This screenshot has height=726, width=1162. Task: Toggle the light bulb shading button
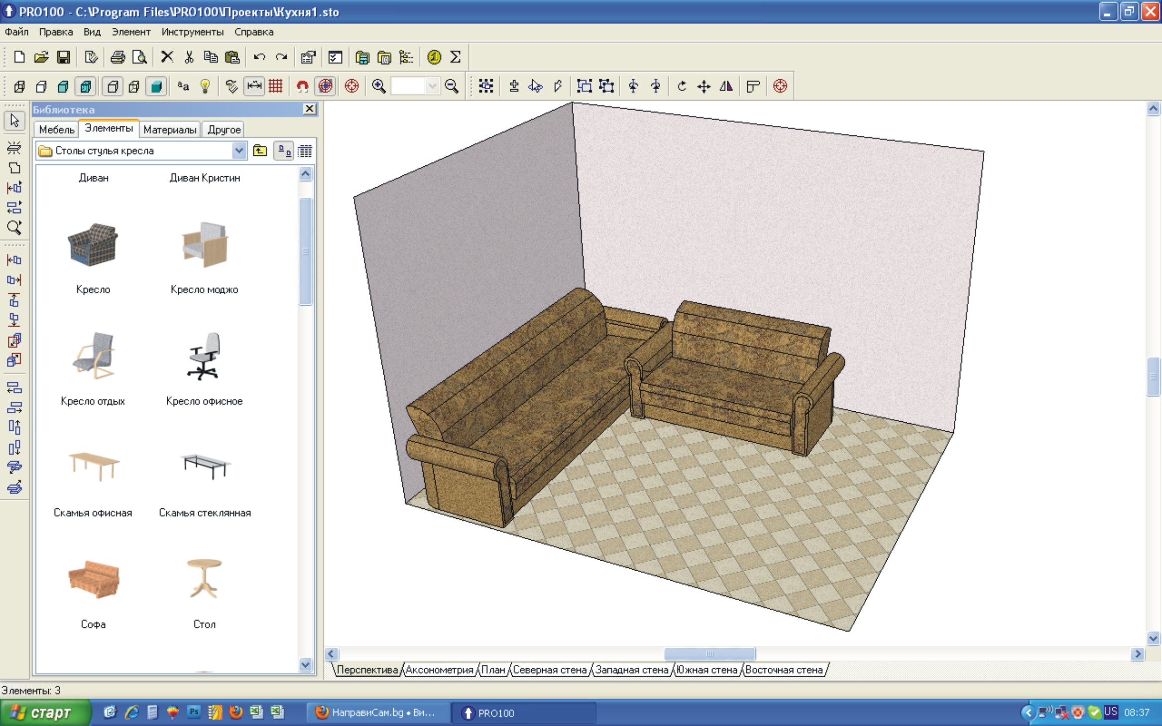click(205, 86)
